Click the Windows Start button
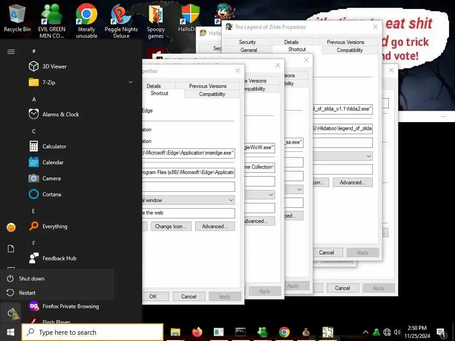This screenshot has height=341, width=455. pos(11,332)
